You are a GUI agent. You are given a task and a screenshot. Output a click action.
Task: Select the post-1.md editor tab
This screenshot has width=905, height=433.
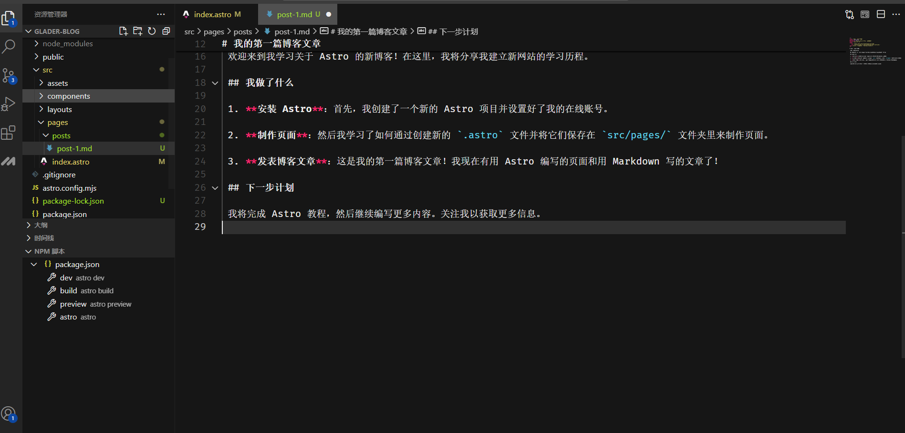click(294, 14)
